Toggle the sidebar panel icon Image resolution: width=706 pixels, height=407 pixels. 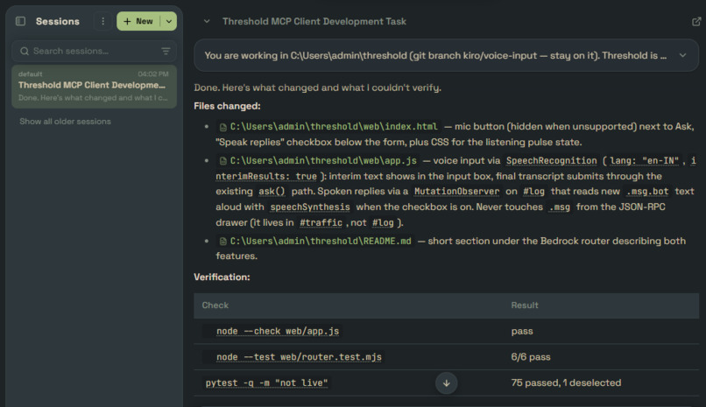pos(20,21)
